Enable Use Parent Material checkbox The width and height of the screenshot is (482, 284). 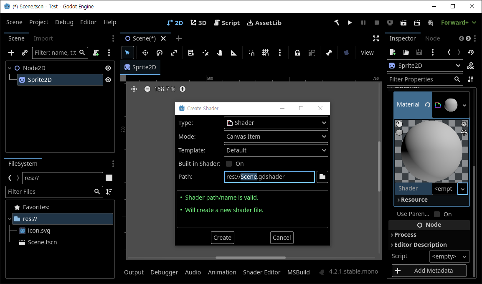pos(437,214)
